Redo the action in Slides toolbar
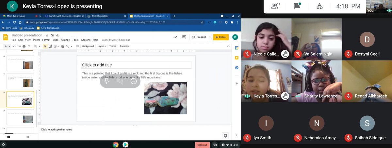392x148 pixels. click(x=19, y=46)
